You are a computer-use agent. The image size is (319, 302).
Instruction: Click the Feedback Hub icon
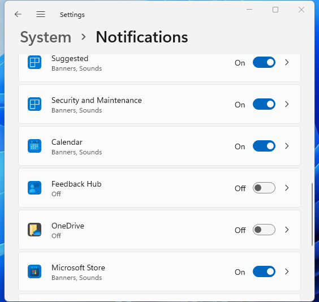35,188
